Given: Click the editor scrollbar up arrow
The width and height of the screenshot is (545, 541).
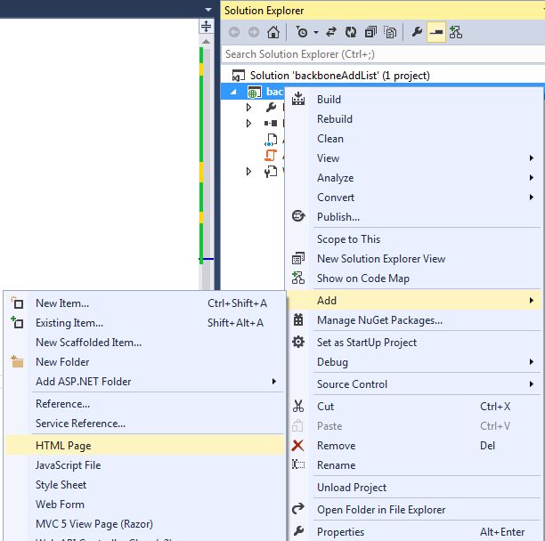Looking at the screenshot, I should click(206, 41).
